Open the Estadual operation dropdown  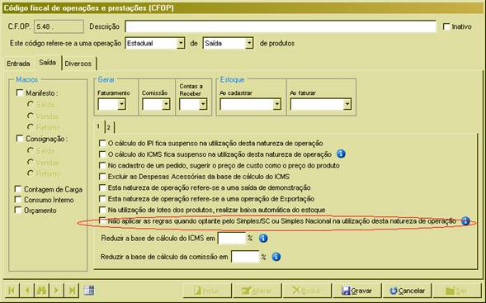coord(181,43)
